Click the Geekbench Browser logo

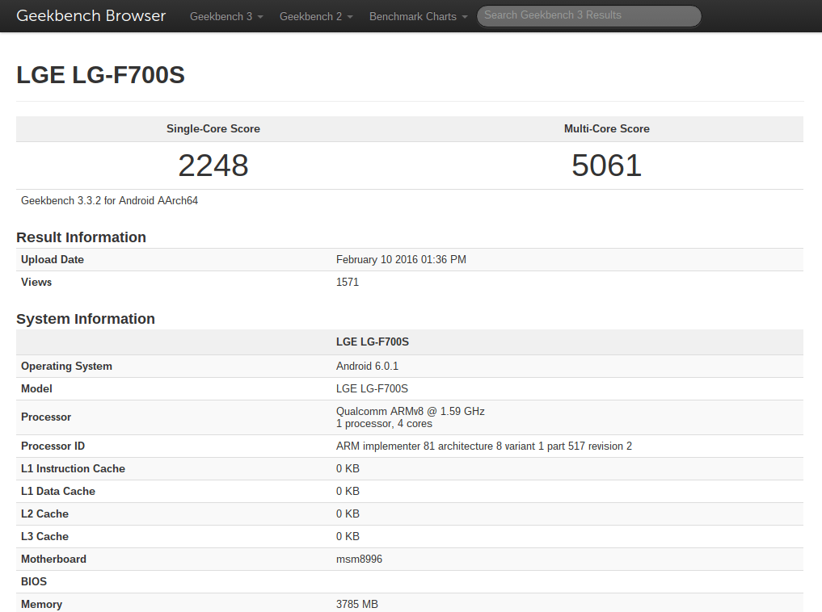(x=91, y=15)
